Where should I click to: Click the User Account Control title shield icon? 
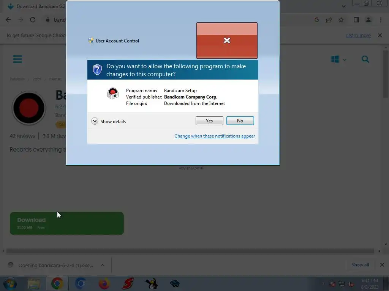91,40
